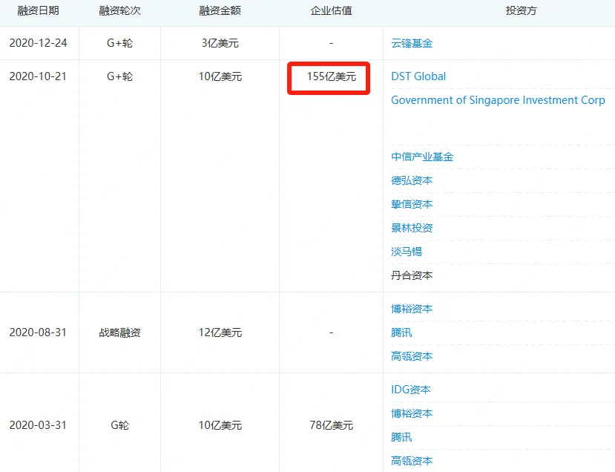This screenshot has width=615, height=472.
Task: Open Government of Singapore Investment Corp link
Action: (498, 100)
